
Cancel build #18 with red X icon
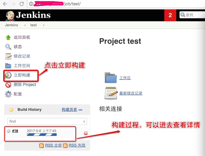[86, 133]
